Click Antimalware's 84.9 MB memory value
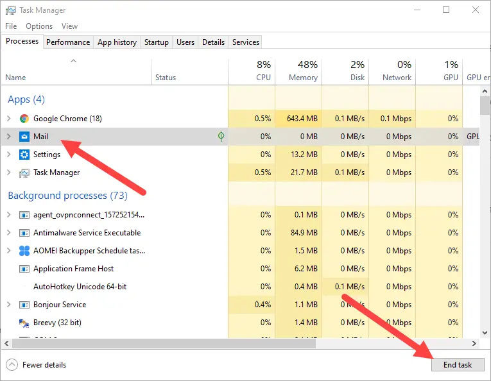The width and height of the screenshot is (491, 381). (x=304, y=233)
